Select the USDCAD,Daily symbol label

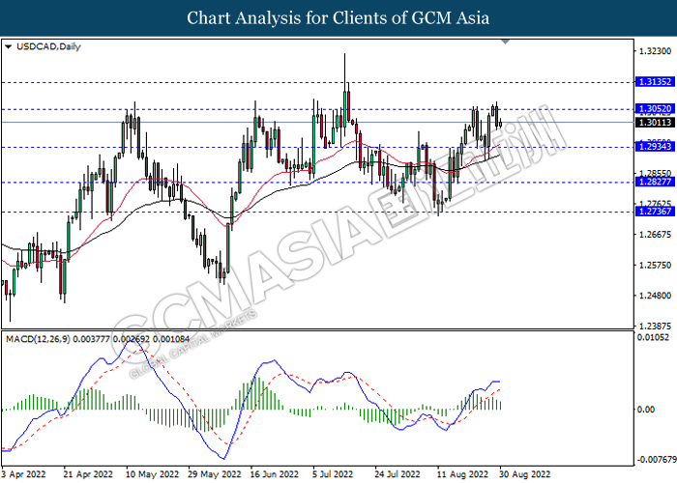[48, 46]
